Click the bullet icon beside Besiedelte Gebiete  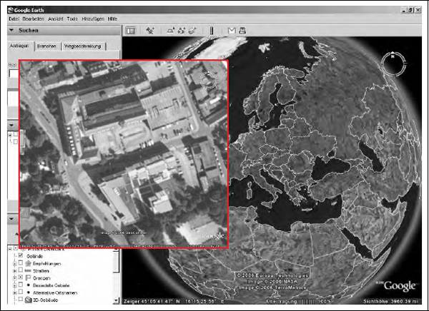click(x=28, y=285)
